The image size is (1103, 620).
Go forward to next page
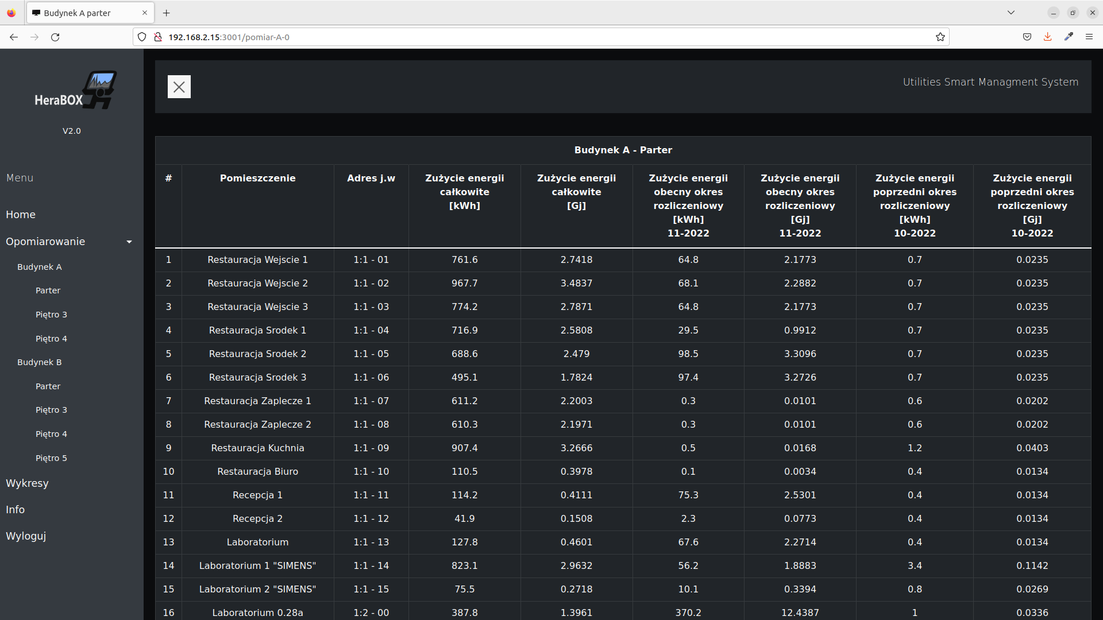tap(34, 37)
